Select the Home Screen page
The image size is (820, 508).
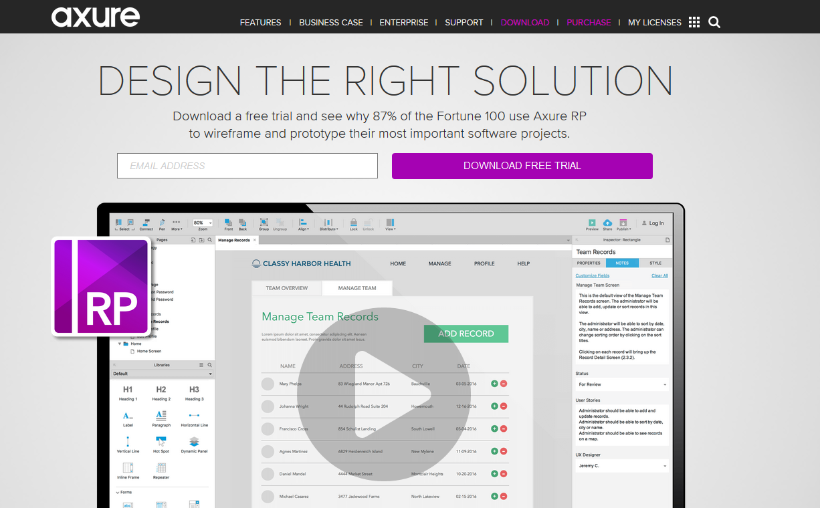pyautogui.click(x=148, y=351)
